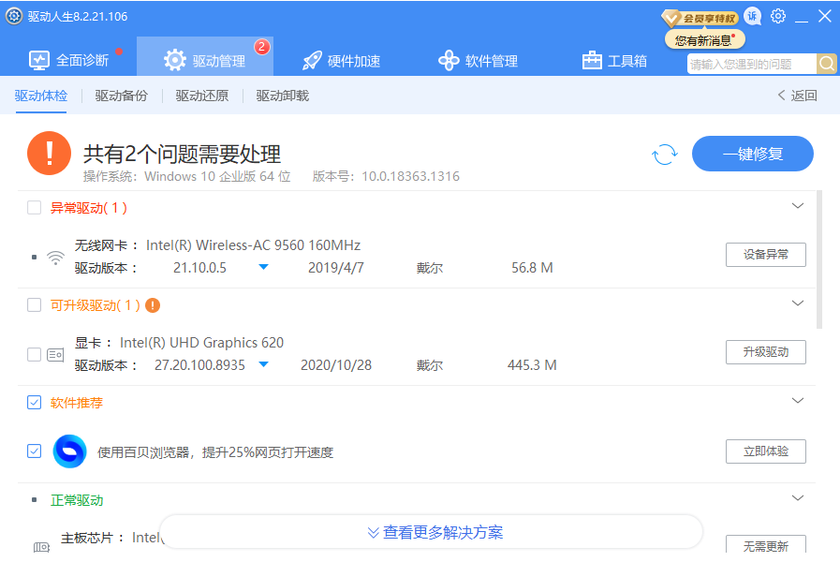Open the settings gear in title bar
This screenshot has width=840, height=562.
click(x=778, y=16)
